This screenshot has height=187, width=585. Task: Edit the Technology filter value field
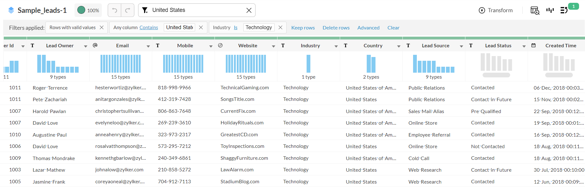(x=259, y=28)
